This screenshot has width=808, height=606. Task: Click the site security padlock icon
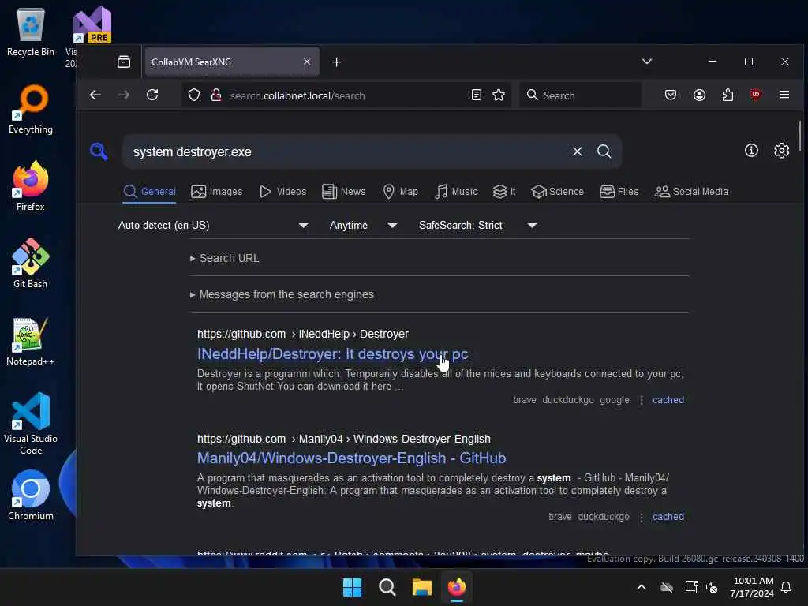(x=216, y=95)
